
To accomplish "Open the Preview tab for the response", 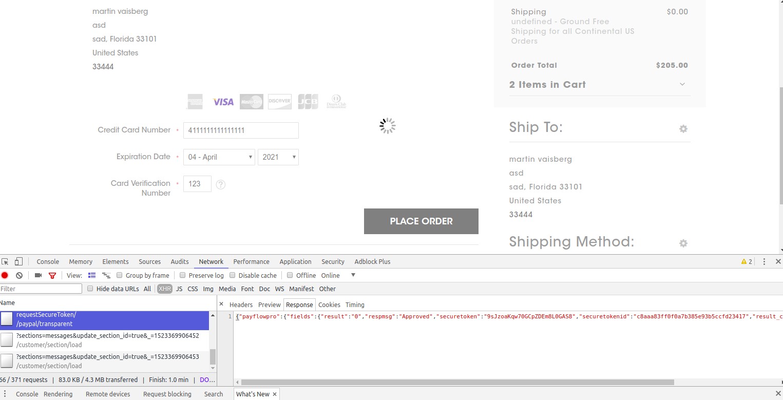I will click(x=269, y=304).
